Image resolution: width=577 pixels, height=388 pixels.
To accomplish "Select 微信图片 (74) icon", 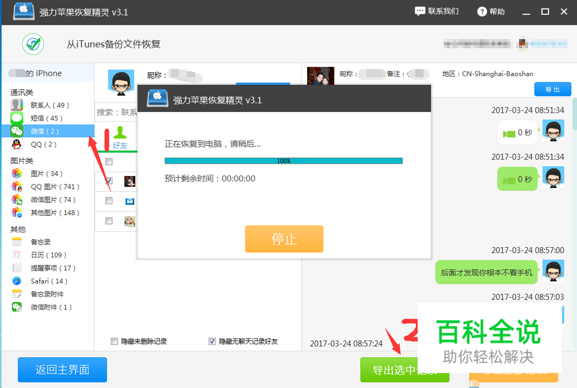I will (16, 199).
